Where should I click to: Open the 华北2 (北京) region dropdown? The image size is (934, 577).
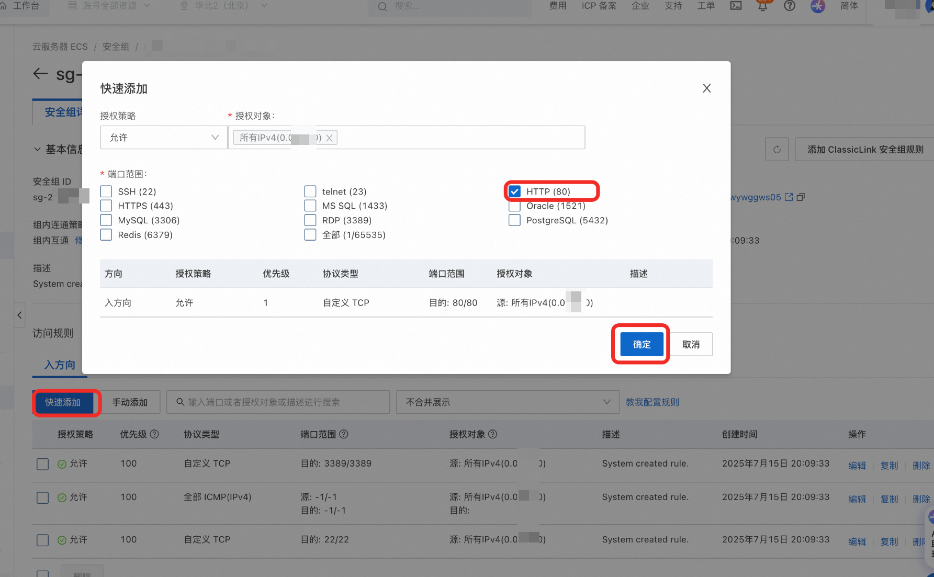tap(223, 6)
